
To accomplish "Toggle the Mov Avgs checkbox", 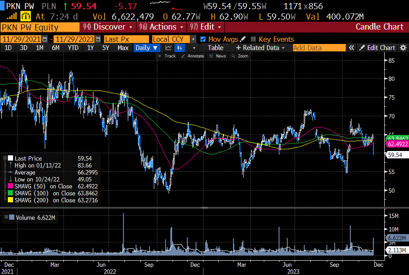I will 203,39.
